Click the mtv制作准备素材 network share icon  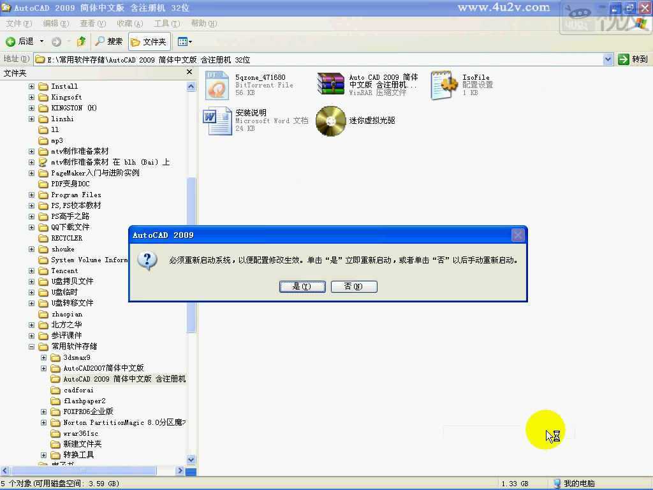click(43, 162)
